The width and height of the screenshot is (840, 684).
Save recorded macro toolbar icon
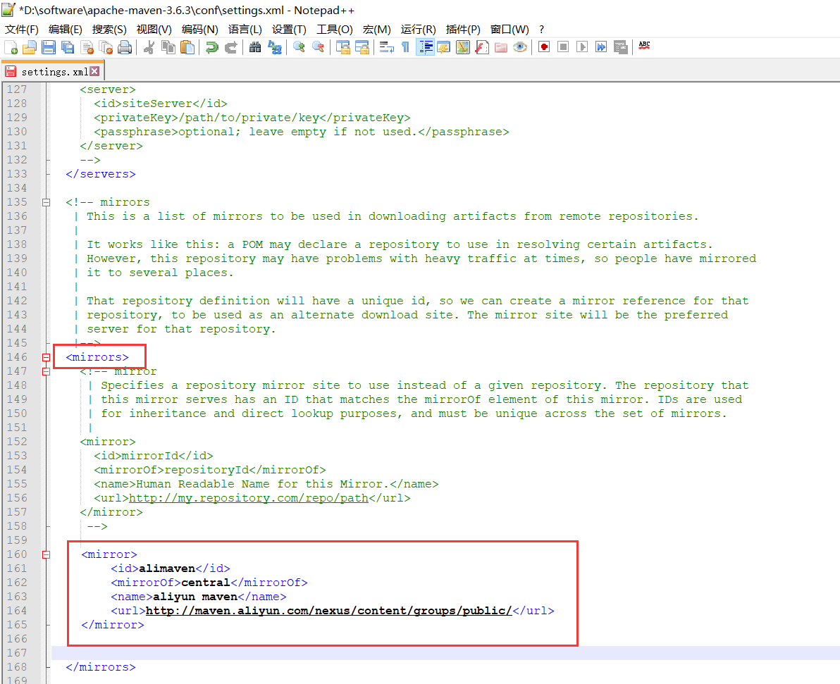(620, 47)
